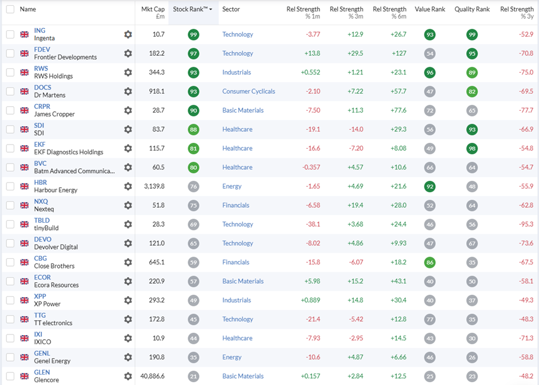
Task: Tick the checkbox for the SDI row
Action: pos(10,129)
